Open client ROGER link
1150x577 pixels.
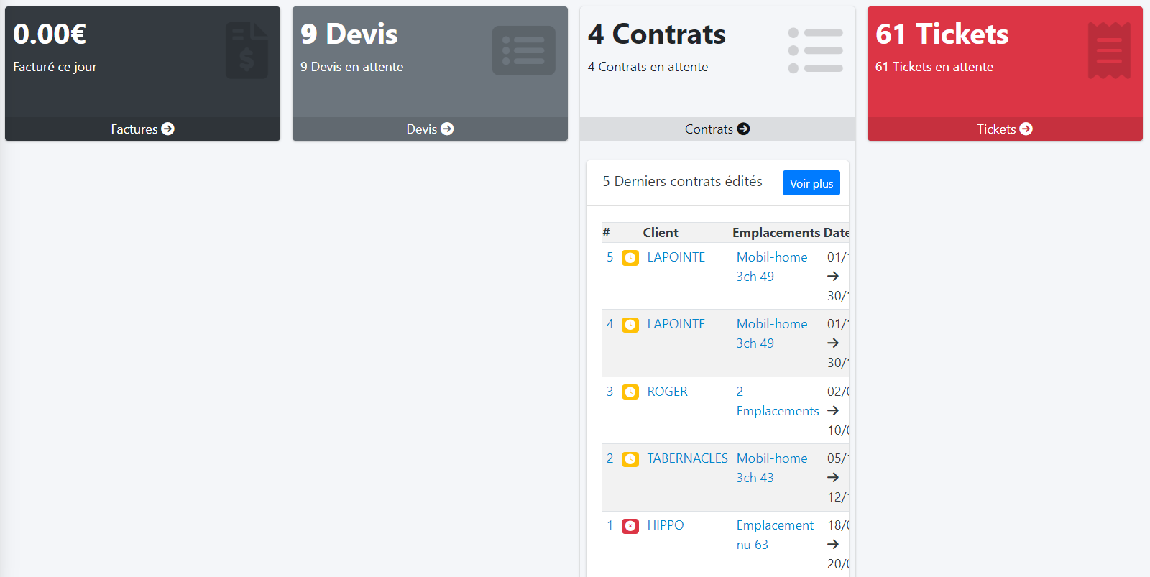(x=667, y=392)
